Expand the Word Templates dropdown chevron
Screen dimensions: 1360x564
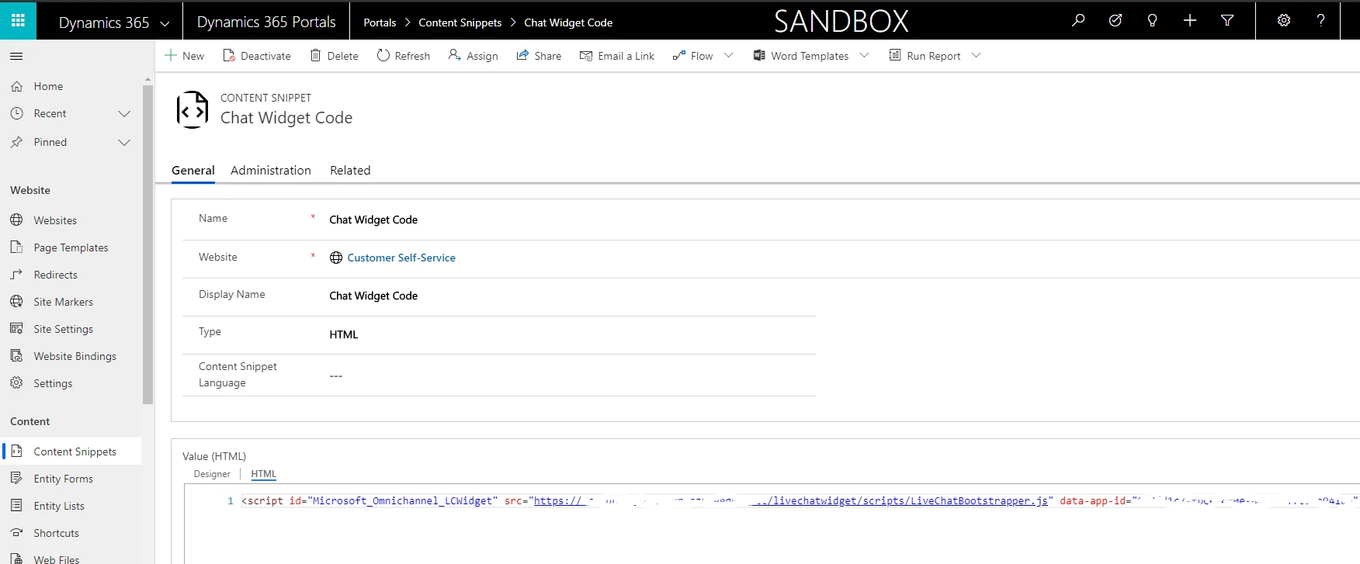864,56
